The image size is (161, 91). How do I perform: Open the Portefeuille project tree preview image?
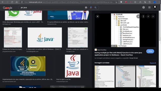point(125,30)
